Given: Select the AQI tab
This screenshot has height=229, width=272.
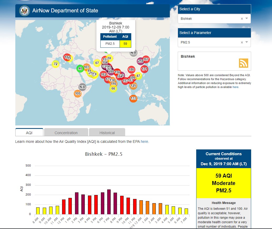Looking at the screenshot, I should pyautogui.click(x=29, y=133).
